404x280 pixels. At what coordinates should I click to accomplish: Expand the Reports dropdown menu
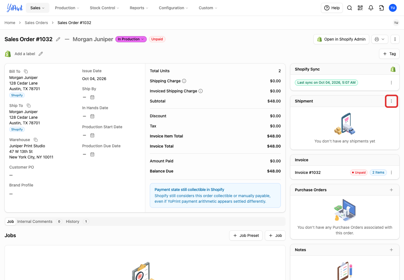pos(139,8)
